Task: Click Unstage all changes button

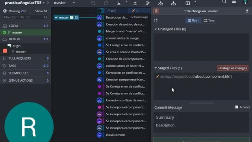Action: pyautogui.click(x=232, y=68)
